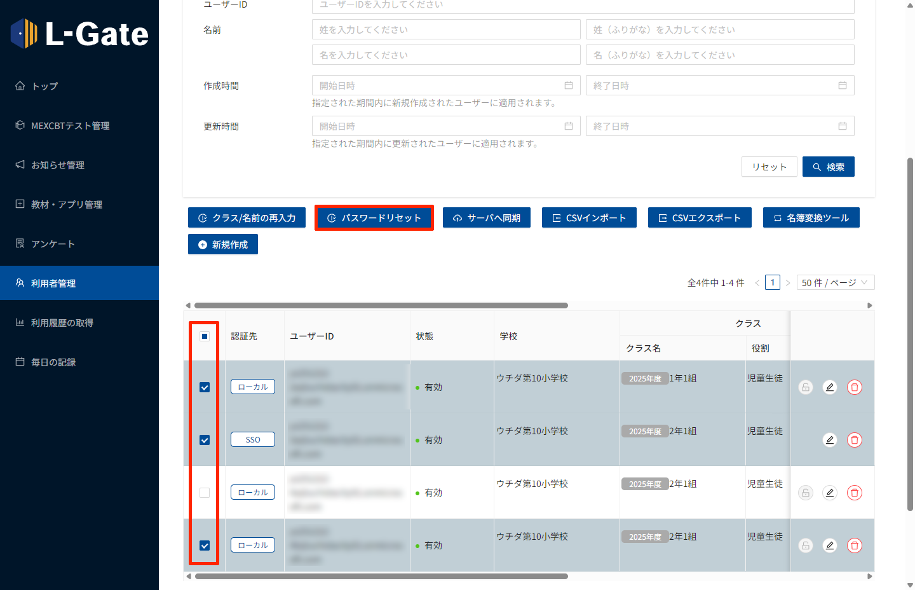Toggle the select-all checkbox in table header
Viewport: 915px width, 590px height.
coord(205,336)
